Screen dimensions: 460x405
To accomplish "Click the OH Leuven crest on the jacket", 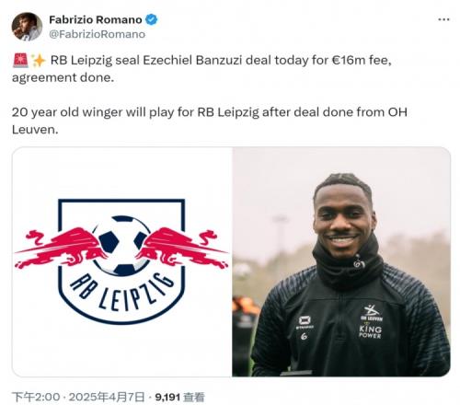I will click(372, 313).
